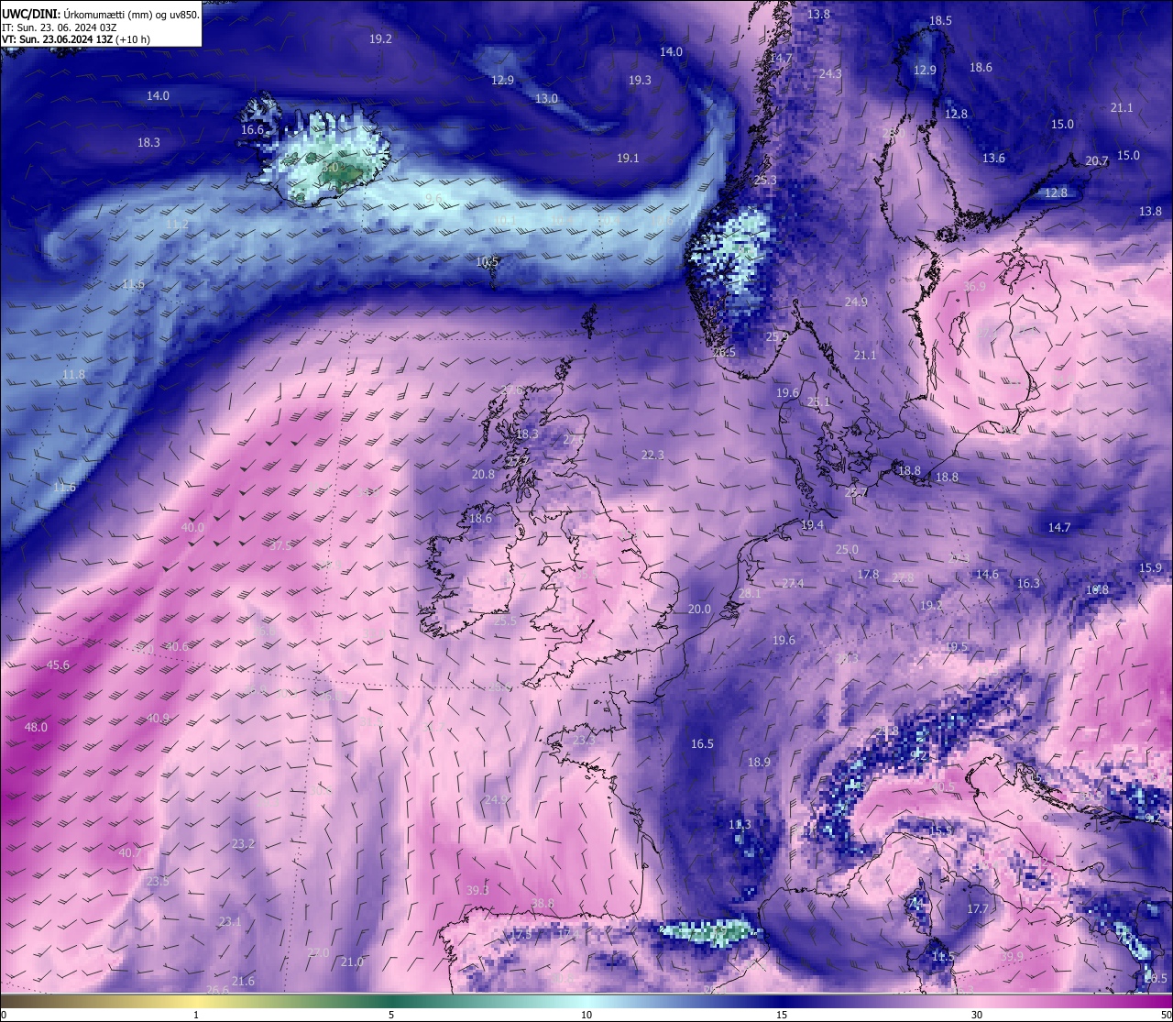This screenshot has height=1022, width=1173.
Task: Click the 18.9 map value
Action: [x=759, y=762]
